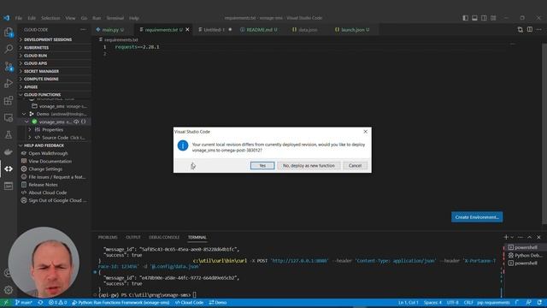Image resolution: width=547 pixels, height=308 pixels.
Task: Open Walkthrough link in Help section
Action: 48,153
